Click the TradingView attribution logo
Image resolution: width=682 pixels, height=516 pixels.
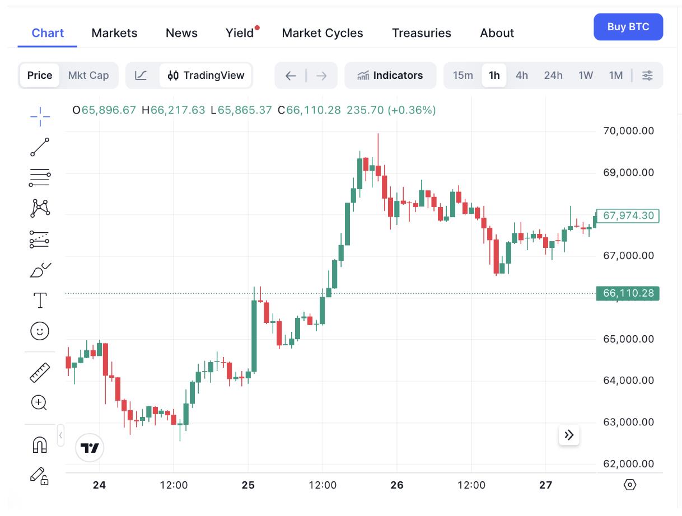click(x=90, y=447)
